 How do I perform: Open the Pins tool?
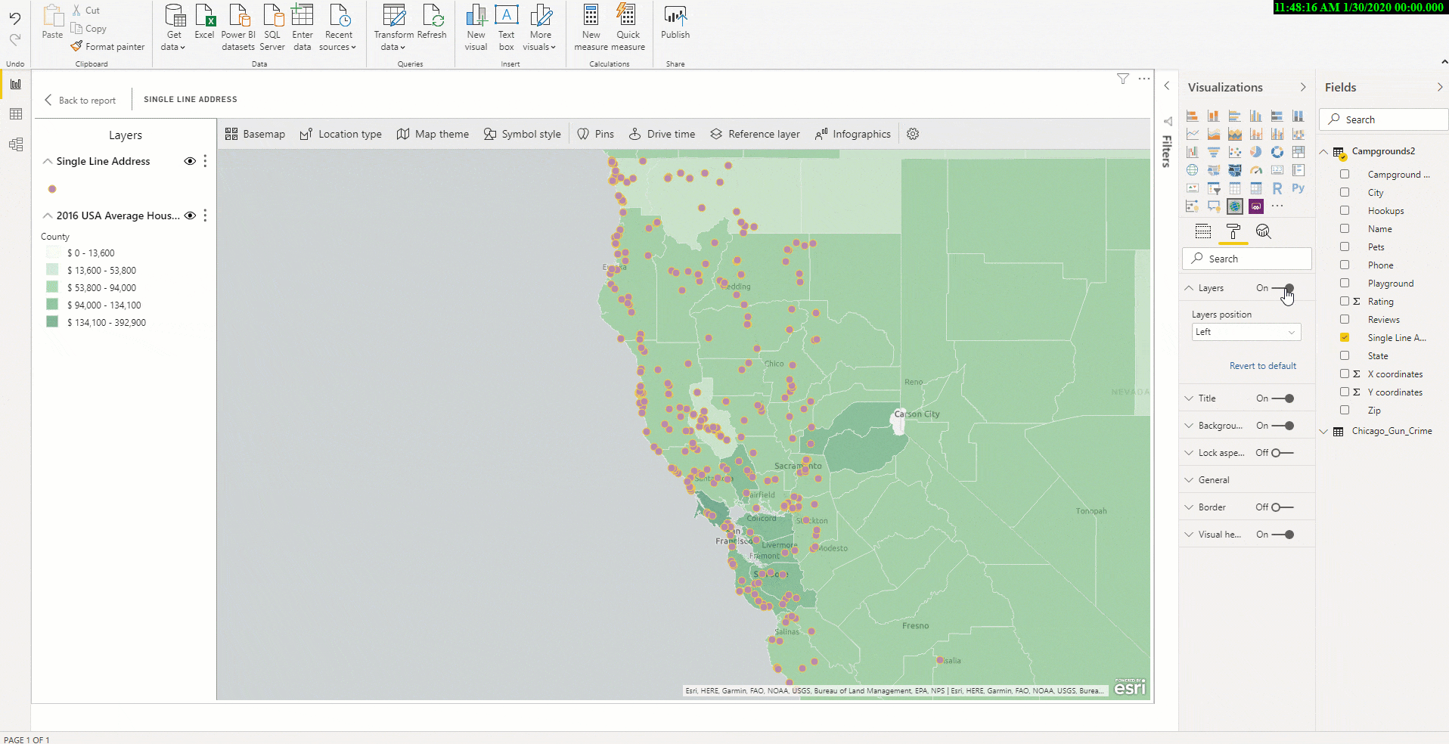(595, 134)
